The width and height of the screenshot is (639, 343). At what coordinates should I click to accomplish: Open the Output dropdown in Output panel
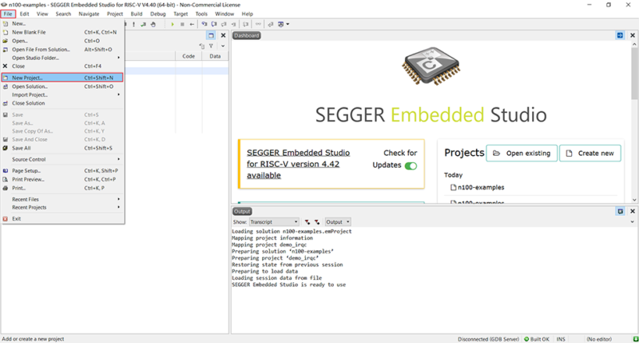[x=337, y=221]
